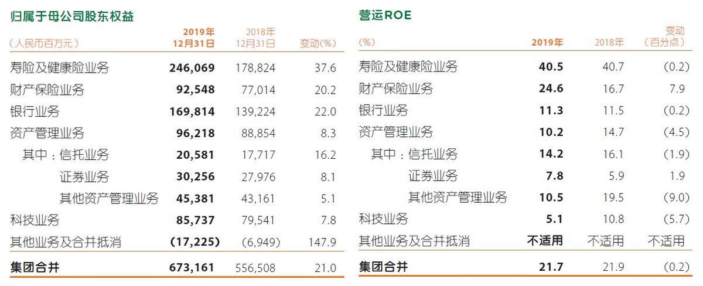Click the ROE value 16.7
This screenshot has height=286, width=703.
click(x=613, y=89)
